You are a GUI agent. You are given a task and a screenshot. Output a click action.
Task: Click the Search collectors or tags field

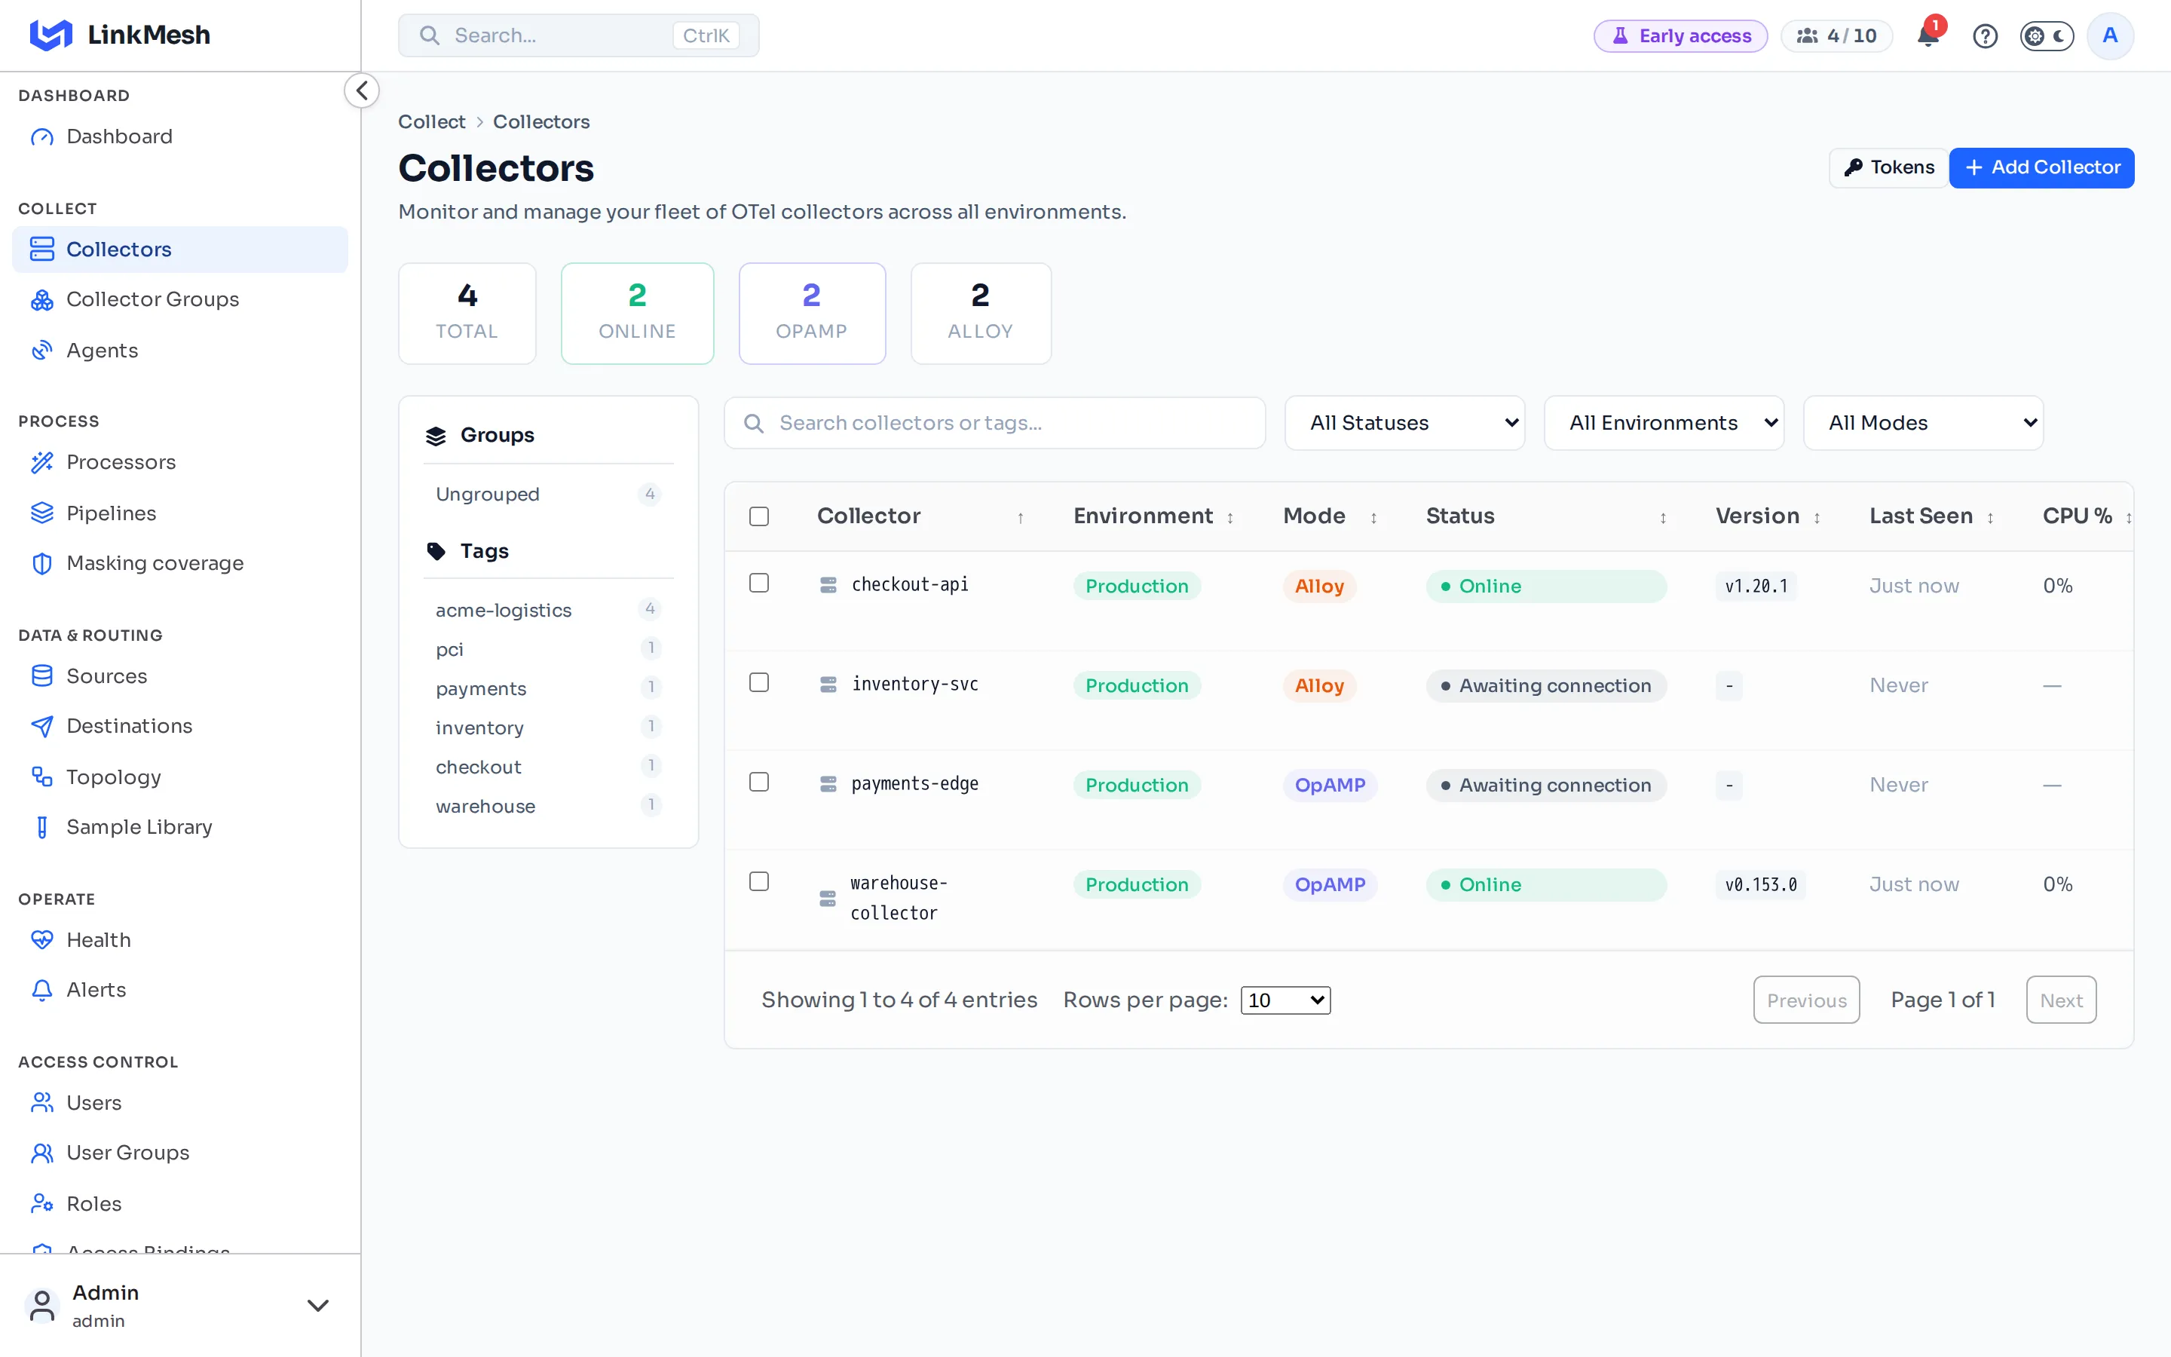click(994, 423)
